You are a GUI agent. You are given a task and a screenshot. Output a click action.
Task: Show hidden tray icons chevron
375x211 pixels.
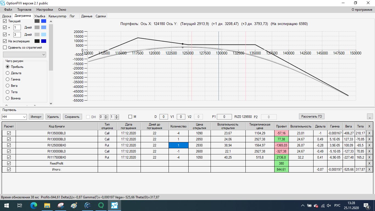(x=303, y=206)
